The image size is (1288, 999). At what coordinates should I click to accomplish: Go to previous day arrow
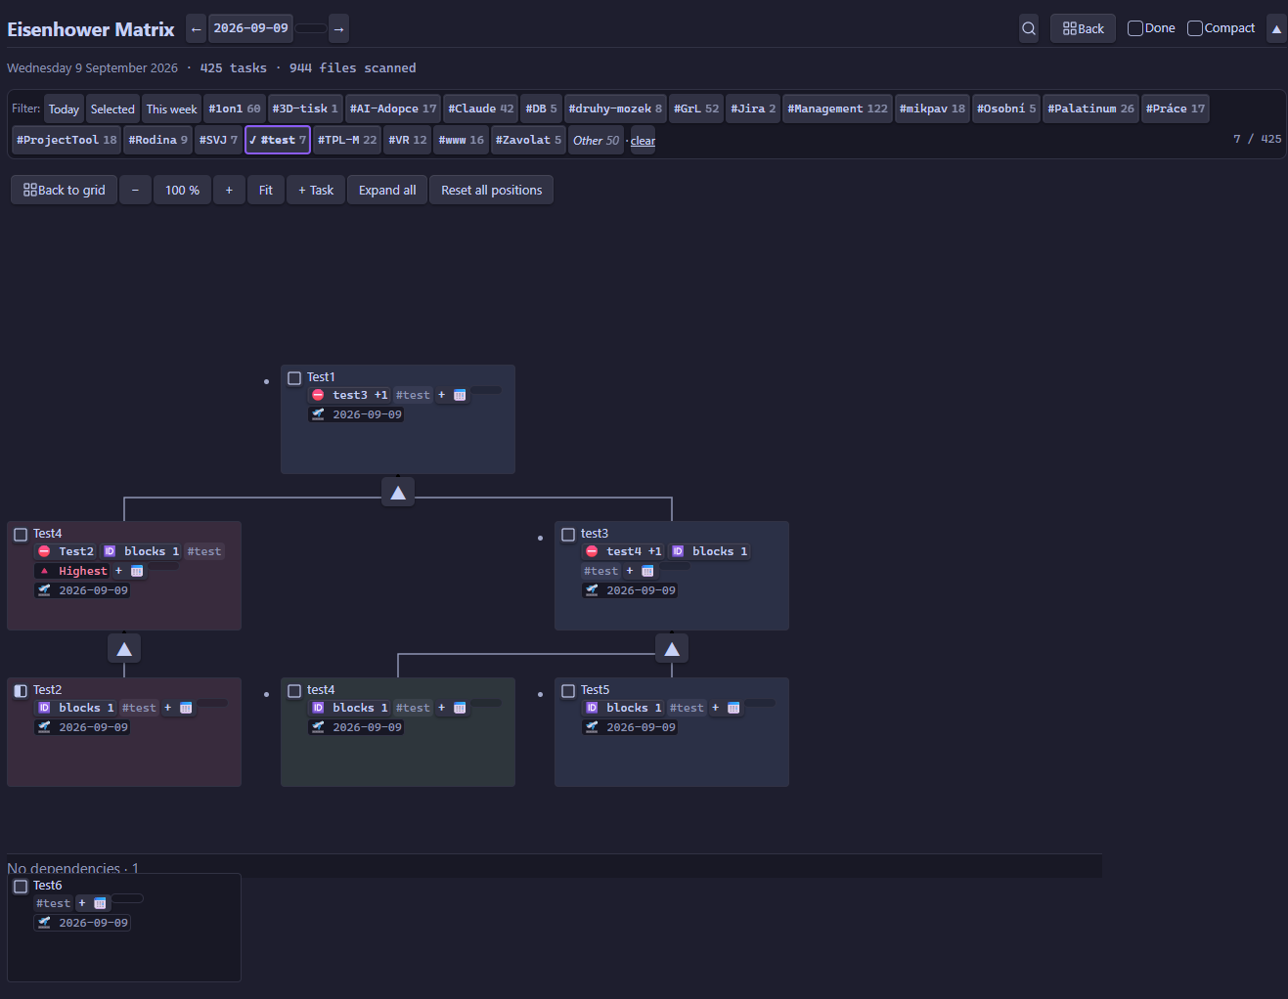tap(196, 28)
